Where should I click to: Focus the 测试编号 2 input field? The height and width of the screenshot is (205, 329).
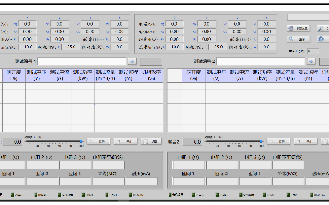pos(260,61)
